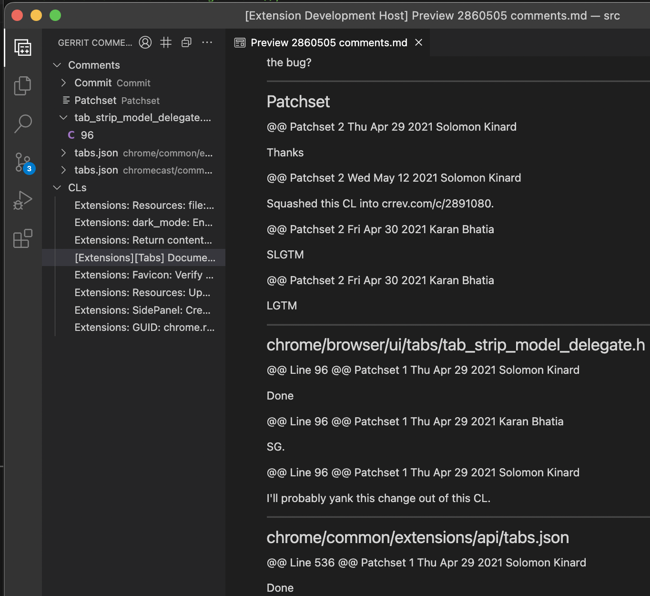Open comment line 96 in tree
This screenshot has height=596, width=650.
[x=87, y=135]
